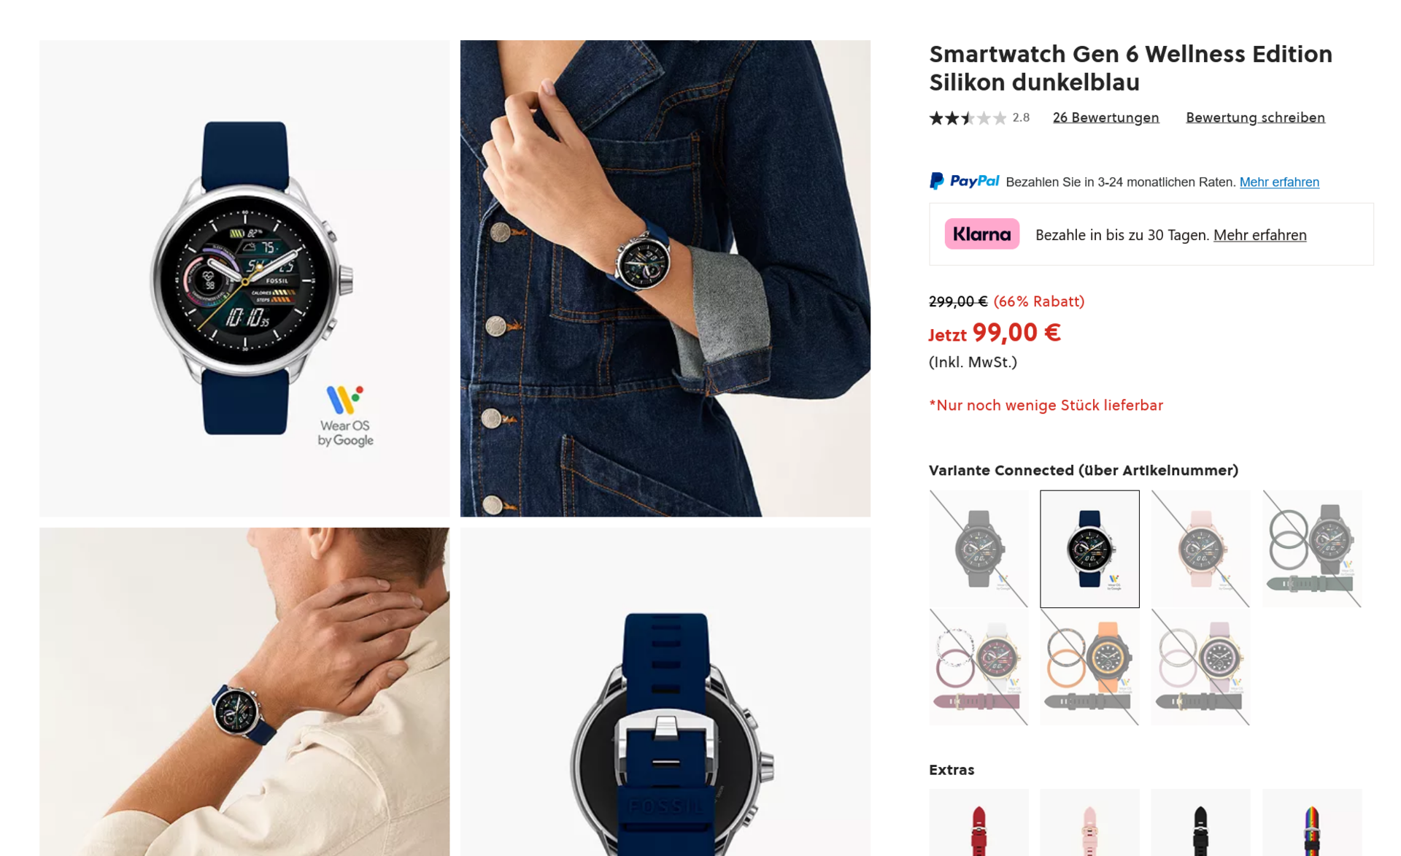Click the star rating icons
Image resolution: width=1401 pixels, height=856 pixels.
pyautogui.click(x=968, y=118)
